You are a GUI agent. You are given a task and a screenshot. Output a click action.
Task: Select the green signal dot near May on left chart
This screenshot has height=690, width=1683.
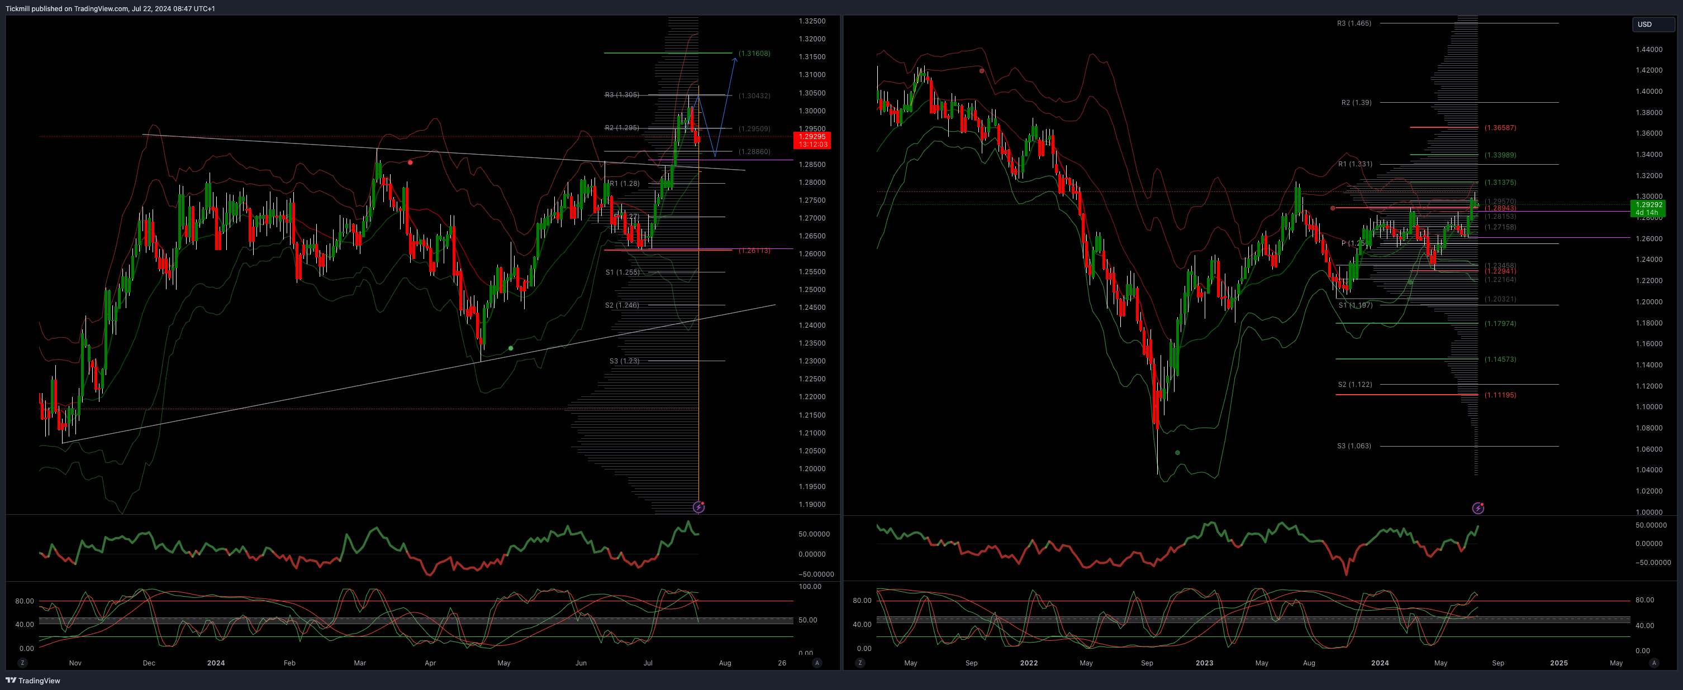pyautogui.click(x=510, y=348)
